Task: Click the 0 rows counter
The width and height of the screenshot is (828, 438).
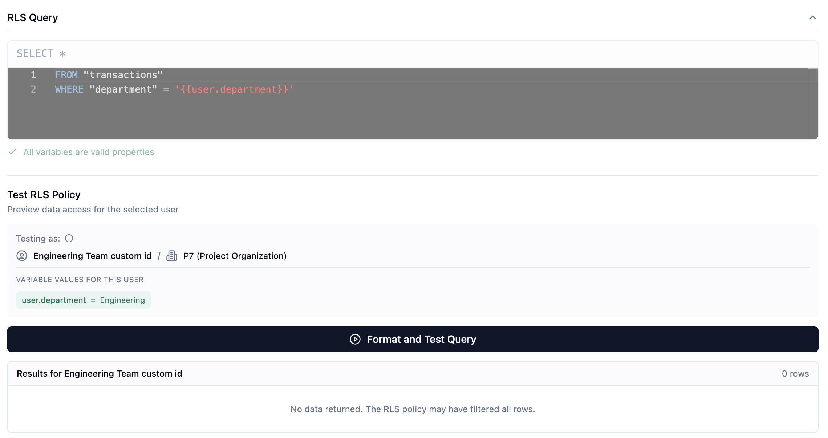Action: (x=795, y=373)
